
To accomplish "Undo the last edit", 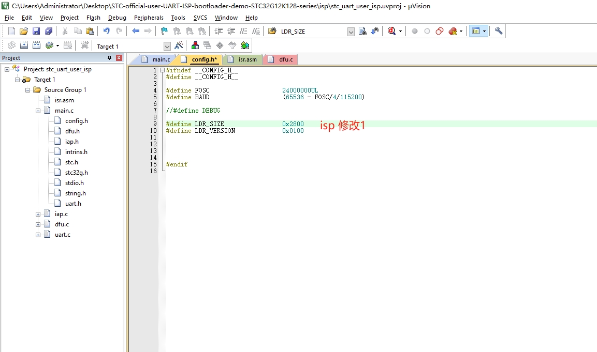I will click(x=107, y=31).
